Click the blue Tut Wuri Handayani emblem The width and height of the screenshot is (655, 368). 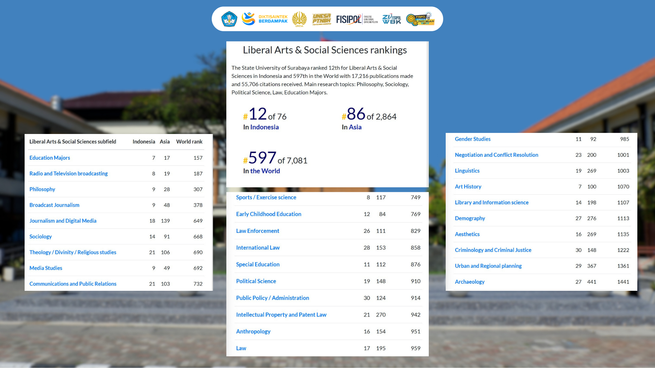click(x=229, y=19)
